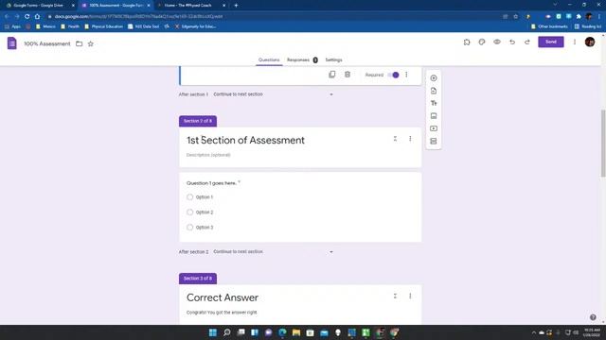Viewport: 606px width, 340px height.
Task: Open Windows taskbar search
Action: (x=227, y=332)
